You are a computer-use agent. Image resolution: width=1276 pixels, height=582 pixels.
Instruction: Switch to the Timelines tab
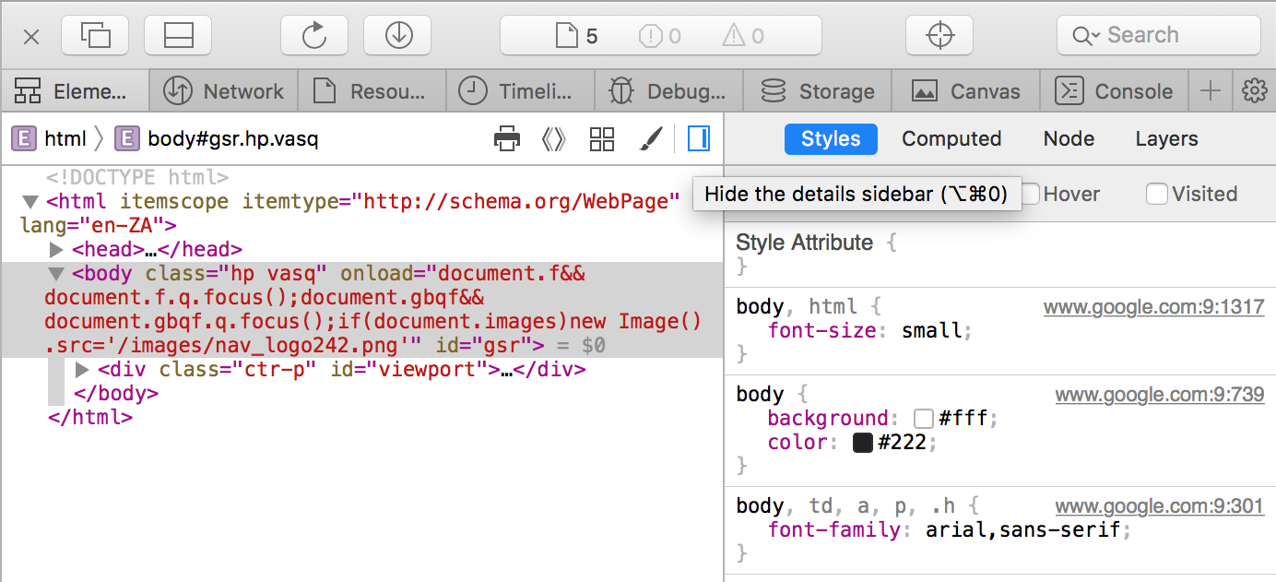coord(520,91)
